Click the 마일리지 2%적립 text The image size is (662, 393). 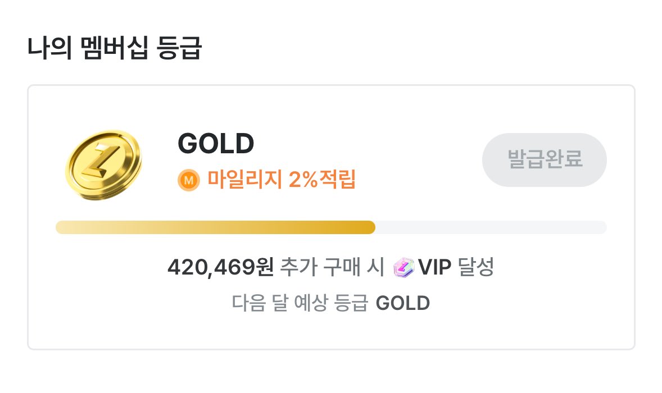tap(281, 179)
